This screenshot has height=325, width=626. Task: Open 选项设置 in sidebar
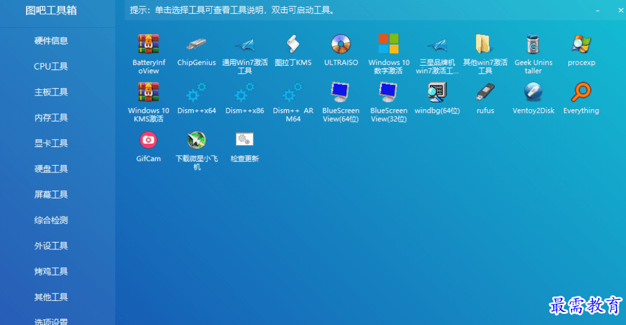pos(51,321)
